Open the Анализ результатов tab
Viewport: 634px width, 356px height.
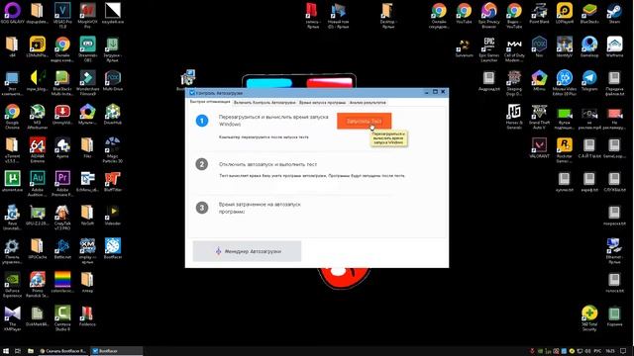(x=368, y=103)
